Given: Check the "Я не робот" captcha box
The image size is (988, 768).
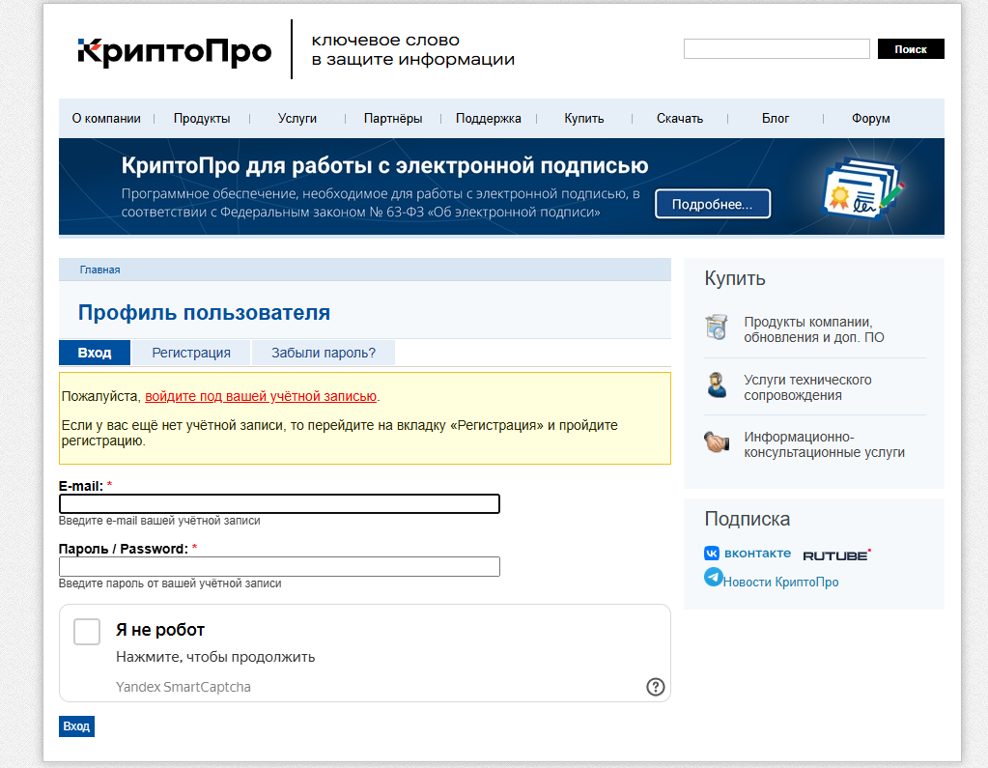Looking at the screenshot, I should [x=87, y=631].
